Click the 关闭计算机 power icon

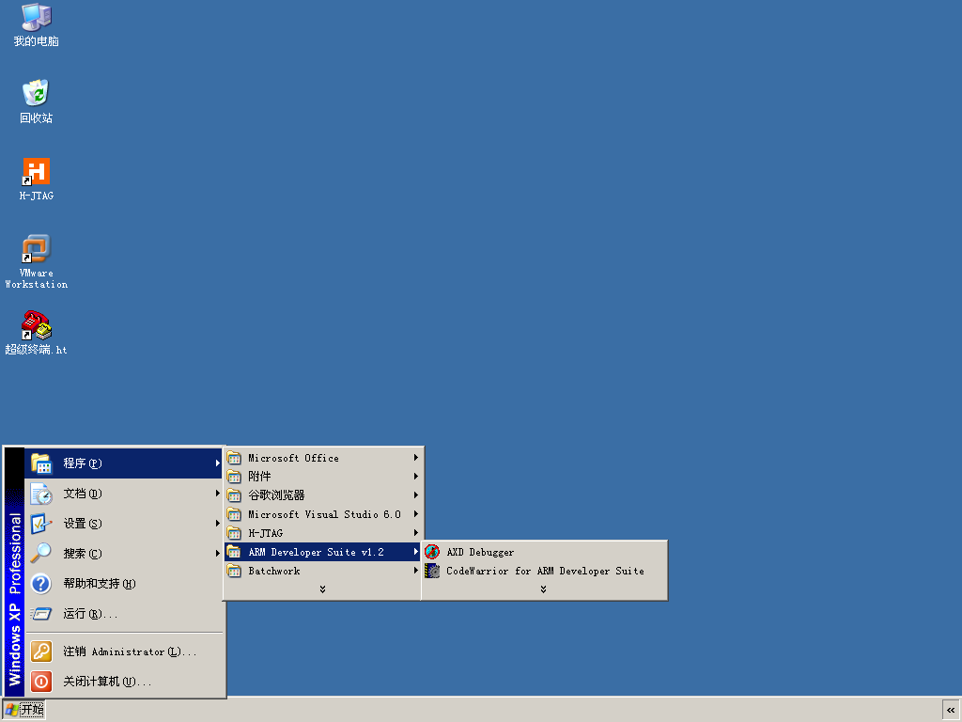pos(41,682)
